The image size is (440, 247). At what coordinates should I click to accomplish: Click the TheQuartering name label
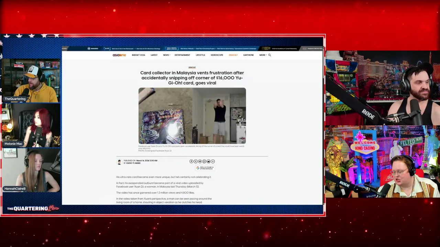(x=15, y=99)
